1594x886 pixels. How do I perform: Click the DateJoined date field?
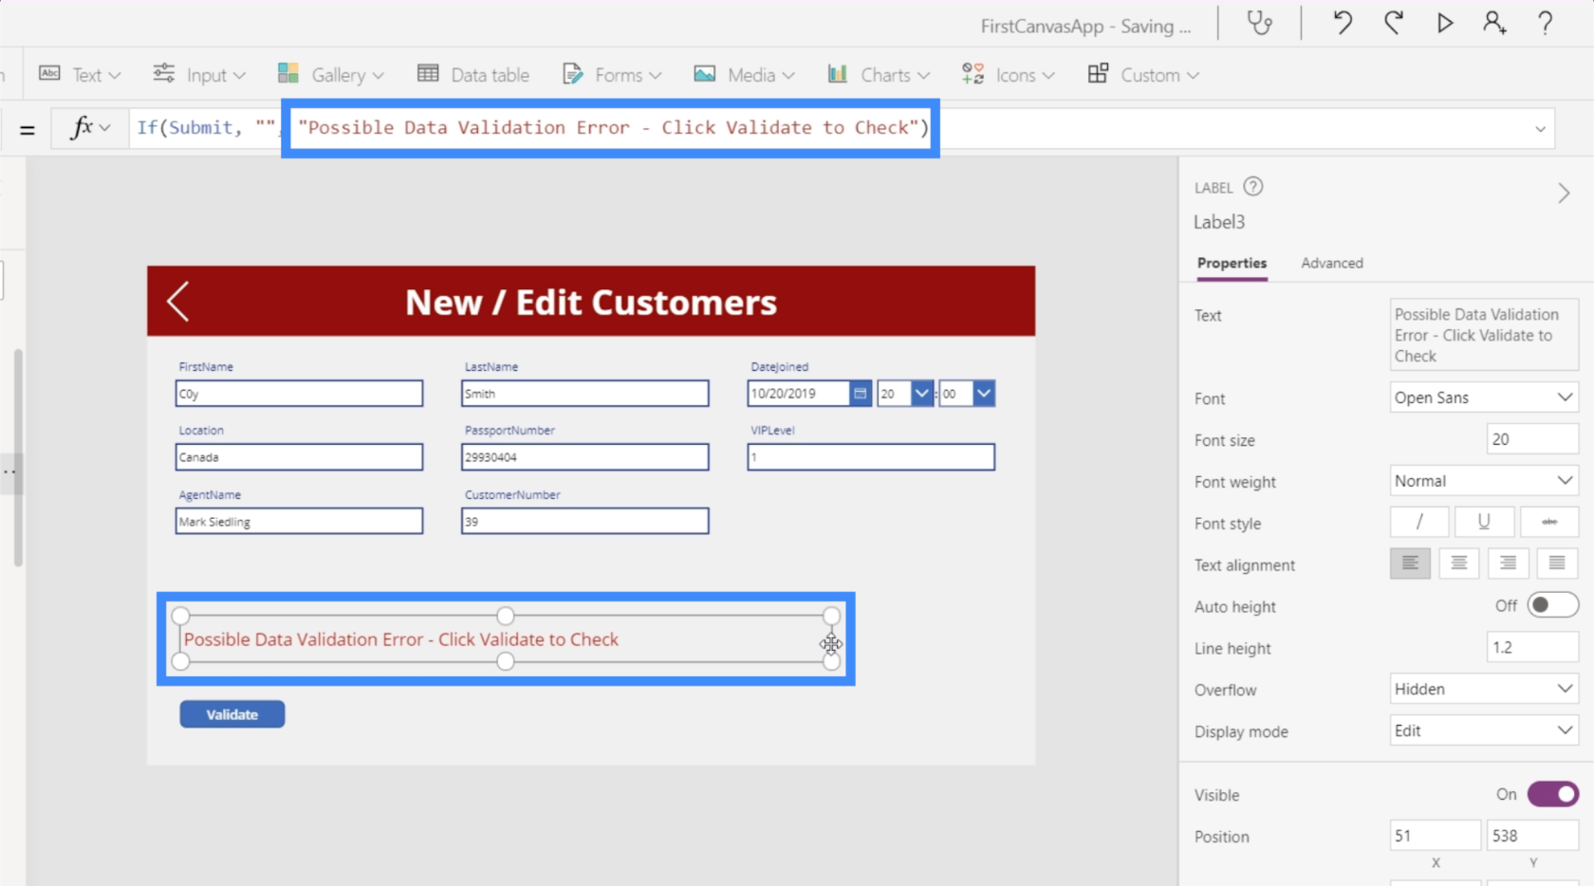pyautogui.click(x=798, y=394)
